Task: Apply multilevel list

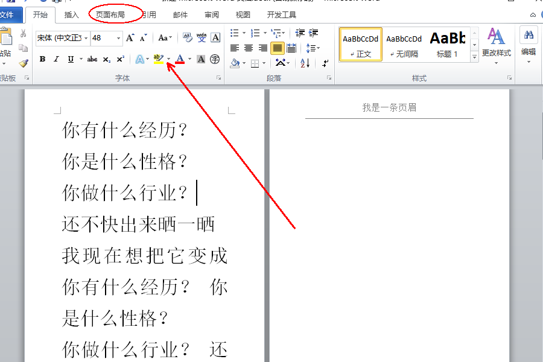Action: [x=276, y=33]
